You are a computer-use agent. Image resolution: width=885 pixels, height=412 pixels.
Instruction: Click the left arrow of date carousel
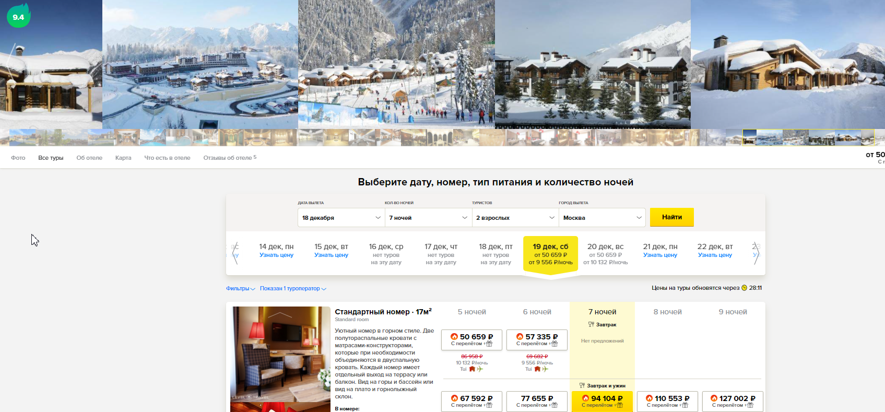235,253
